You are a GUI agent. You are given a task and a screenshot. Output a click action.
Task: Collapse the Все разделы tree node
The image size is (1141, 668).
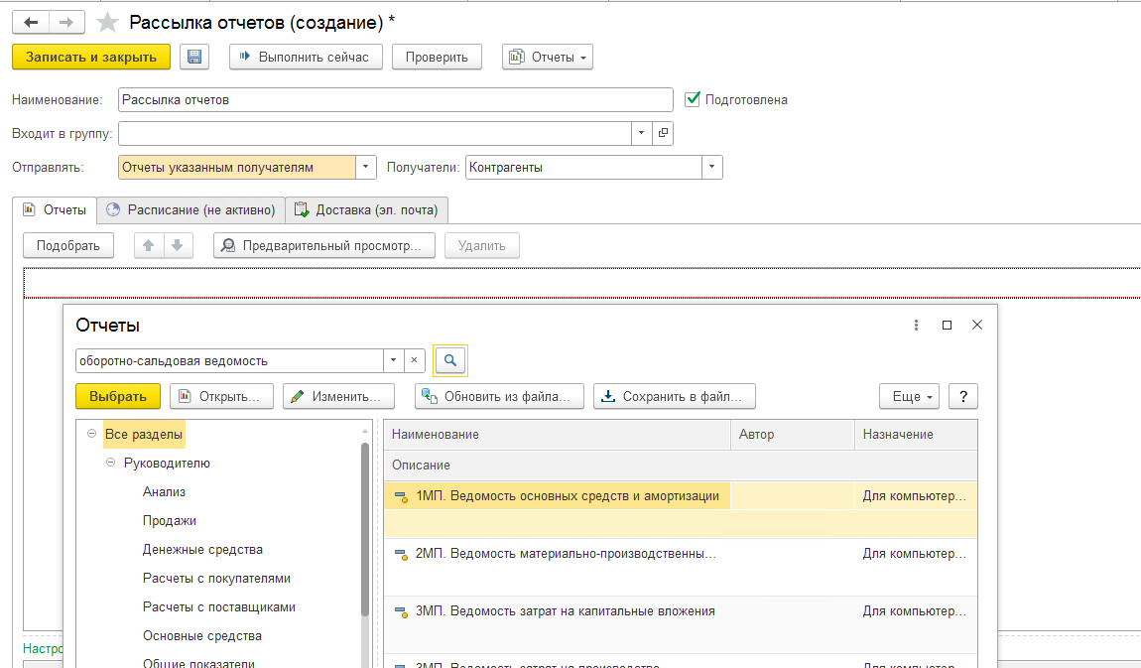pyautogui.click(x=91, y=434)
